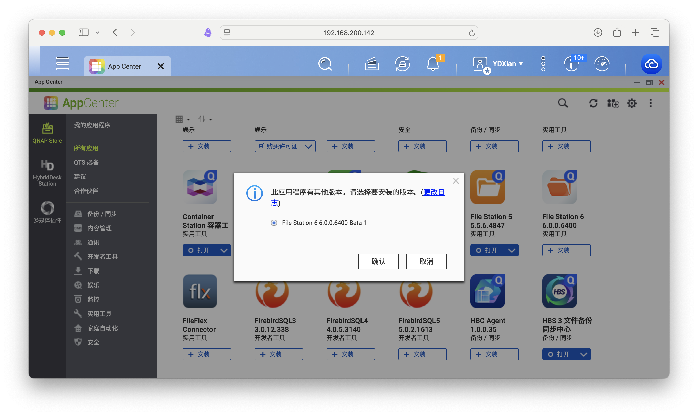Select 多媒体插件 in the sidebar
This screenshot has height=416, width=698.
pos(47,212)
